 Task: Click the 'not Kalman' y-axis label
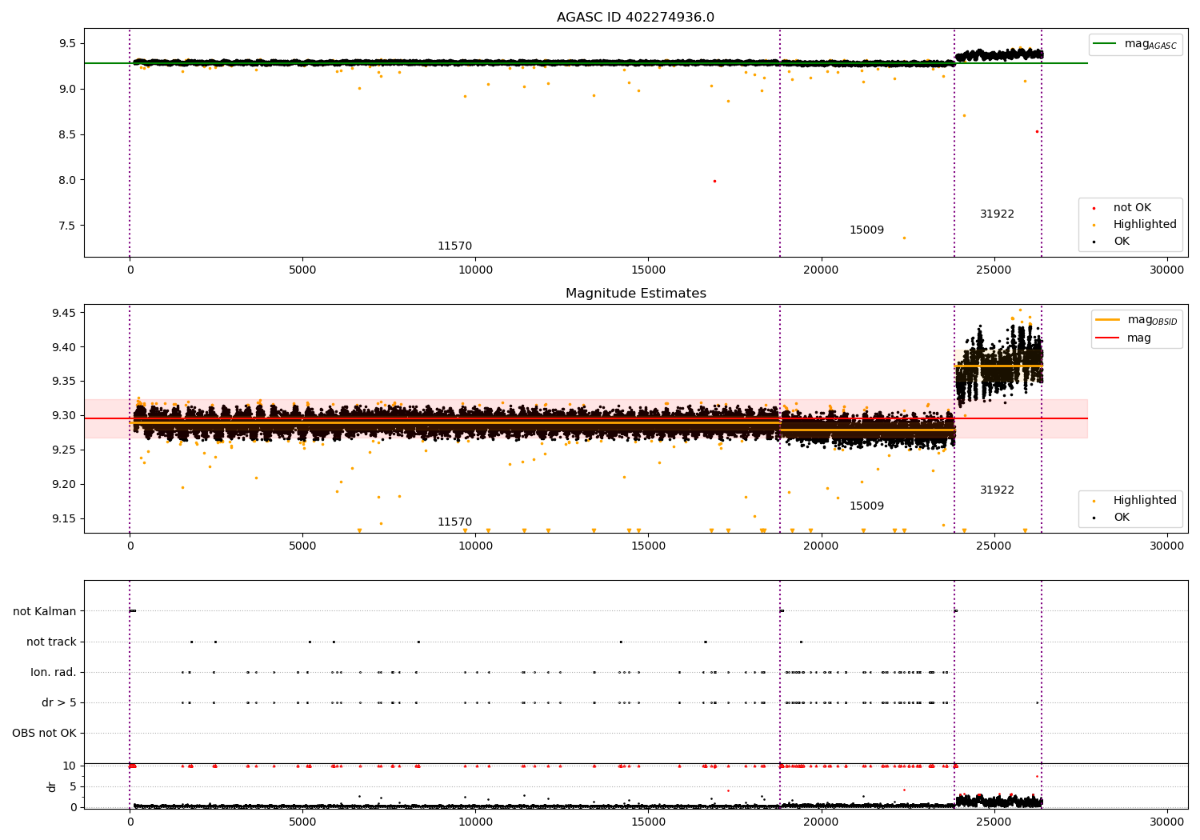pos(45,611)
